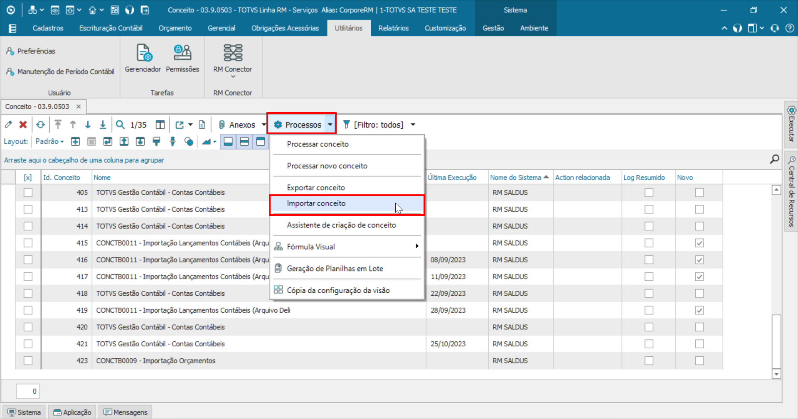
Task: Open Anexos attachments button
Action: [237, 125]
